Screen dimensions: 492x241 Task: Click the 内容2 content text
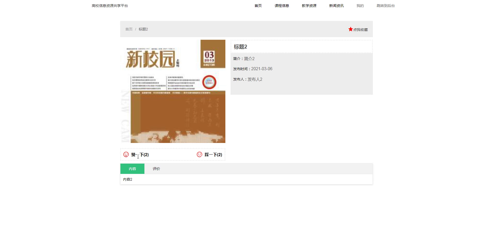pos(128,179)
